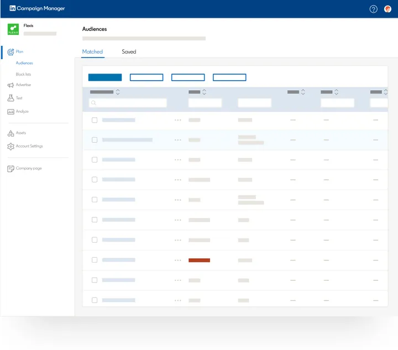This screenshot has height=350, width=398.
Task: Open the Advertise sidebar section
Action: [x=23, y=85]
